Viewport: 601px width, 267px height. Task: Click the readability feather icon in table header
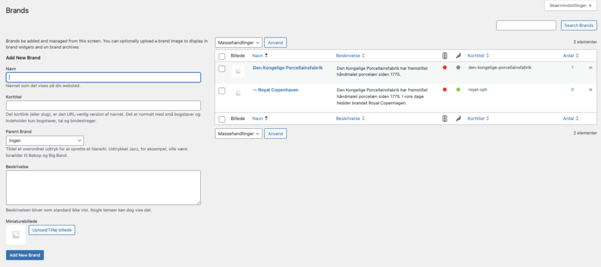(x=458, y=56)
